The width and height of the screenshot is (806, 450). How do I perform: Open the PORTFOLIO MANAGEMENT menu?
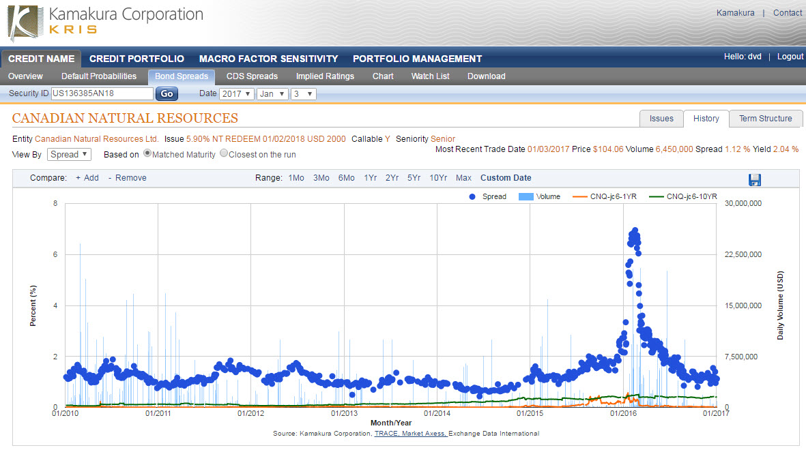click(417, 59)
